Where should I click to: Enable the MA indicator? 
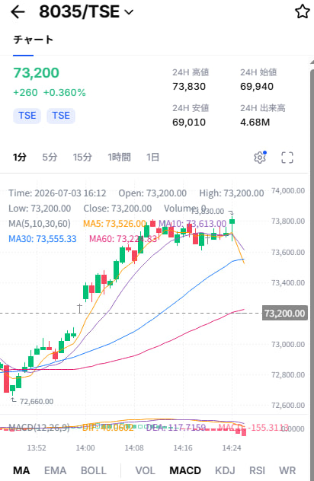[21, 470]
